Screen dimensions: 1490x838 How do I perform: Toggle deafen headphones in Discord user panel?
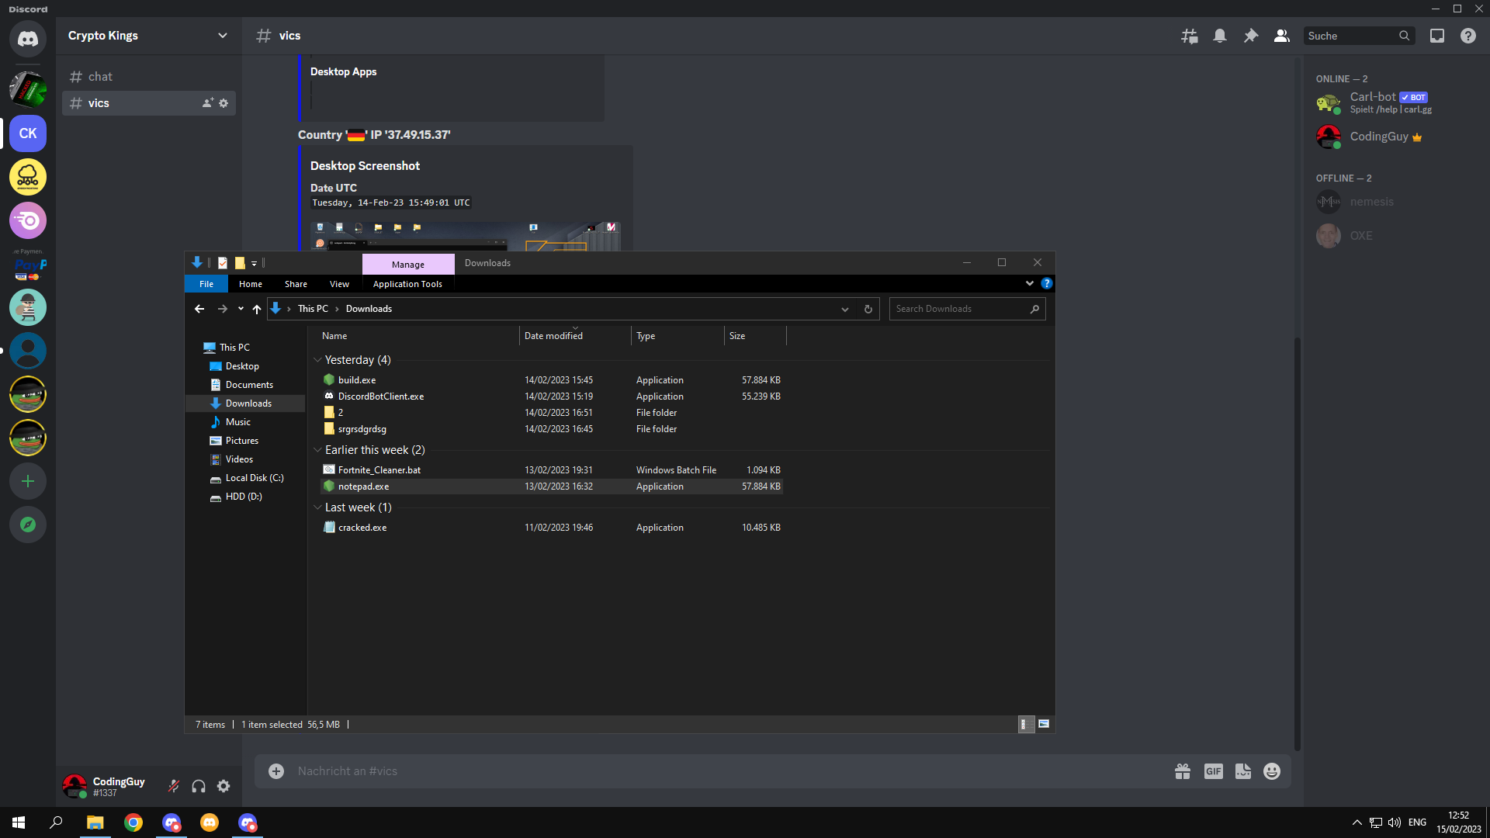(199, 786)
